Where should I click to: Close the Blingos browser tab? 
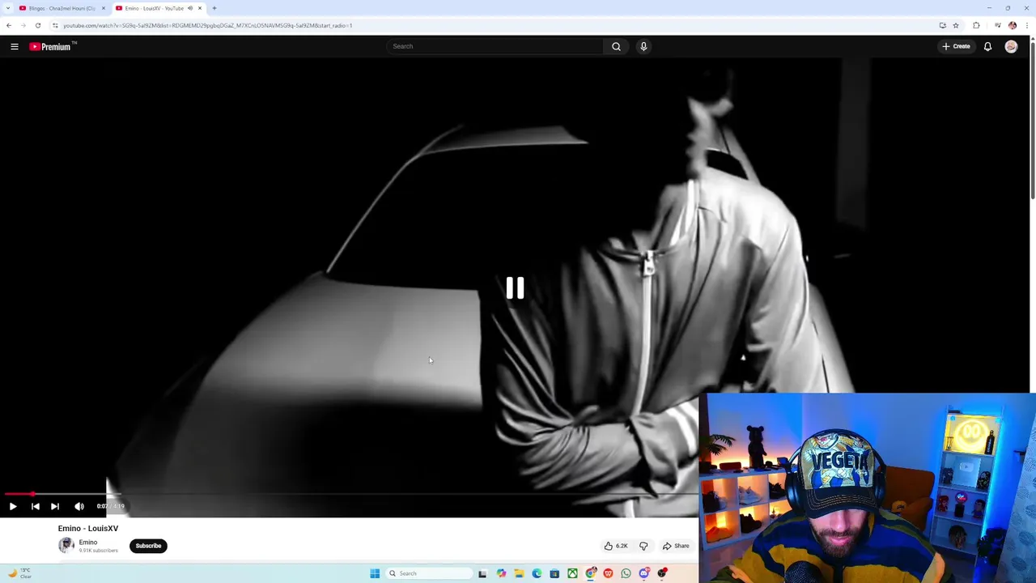click(x=104, y=8)
